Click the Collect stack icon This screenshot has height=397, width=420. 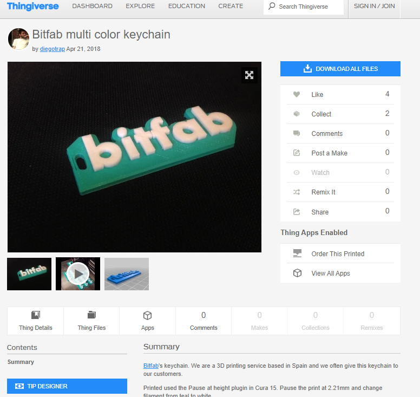pyautogui.click(x=297, y=114)
